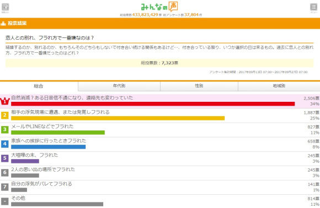Click the yellow rank 2 badge
The image size is (320, 208).
[x=5, y=115]
